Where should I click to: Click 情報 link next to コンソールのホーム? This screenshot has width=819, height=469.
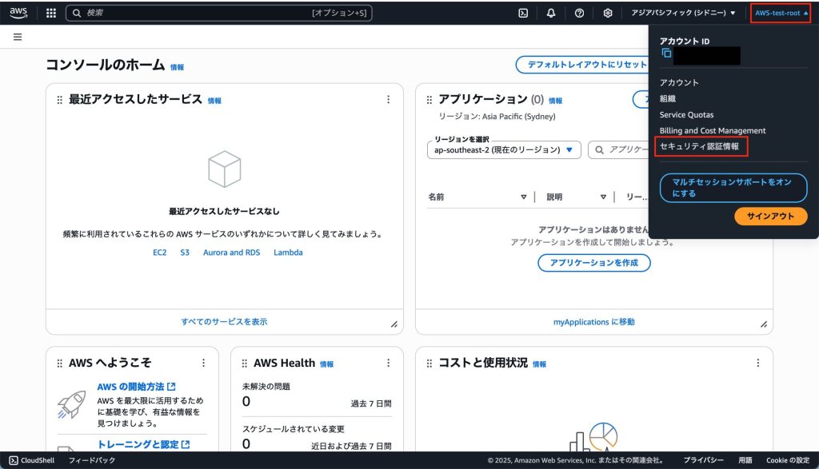coord(177,67)
